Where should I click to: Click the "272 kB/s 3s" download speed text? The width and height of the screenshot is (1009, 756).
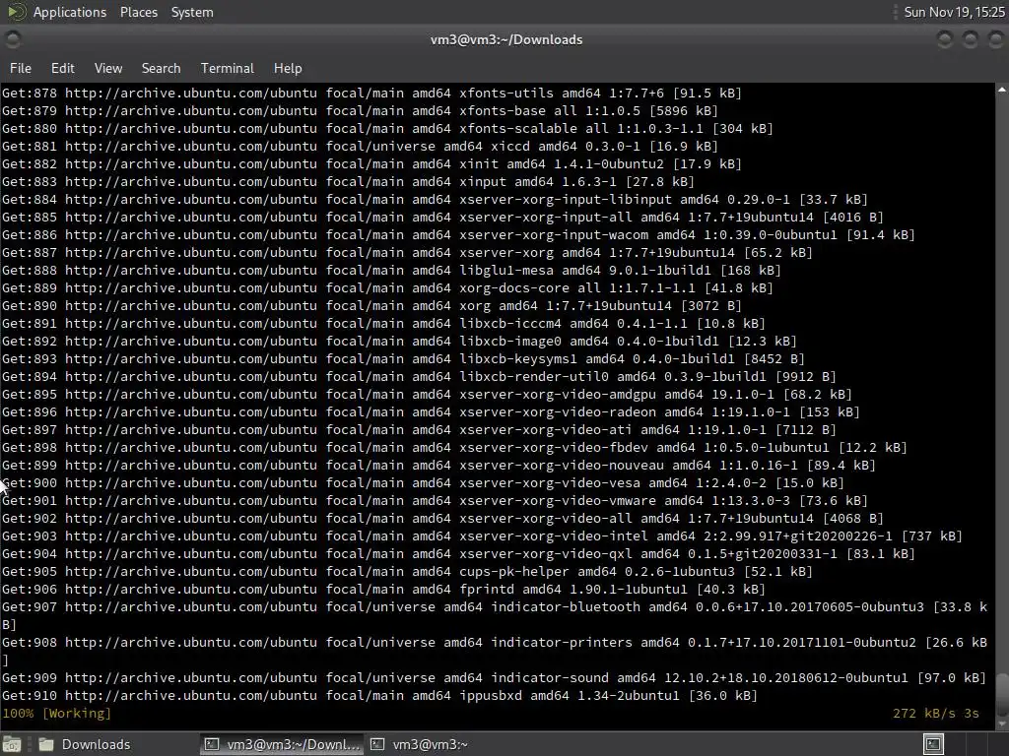pos(936,713)
